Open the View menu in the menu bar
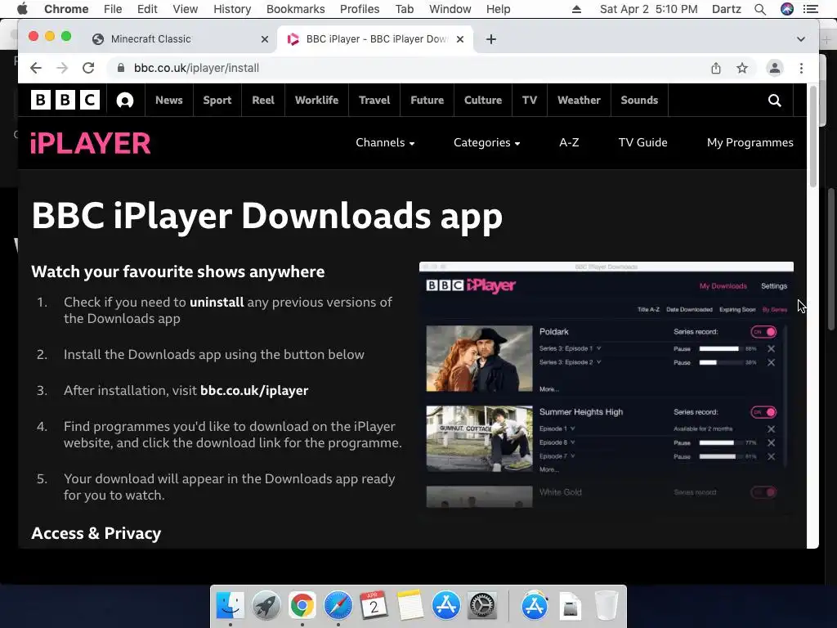The height and width of the screenshot is (628, 837). point(185,9)
